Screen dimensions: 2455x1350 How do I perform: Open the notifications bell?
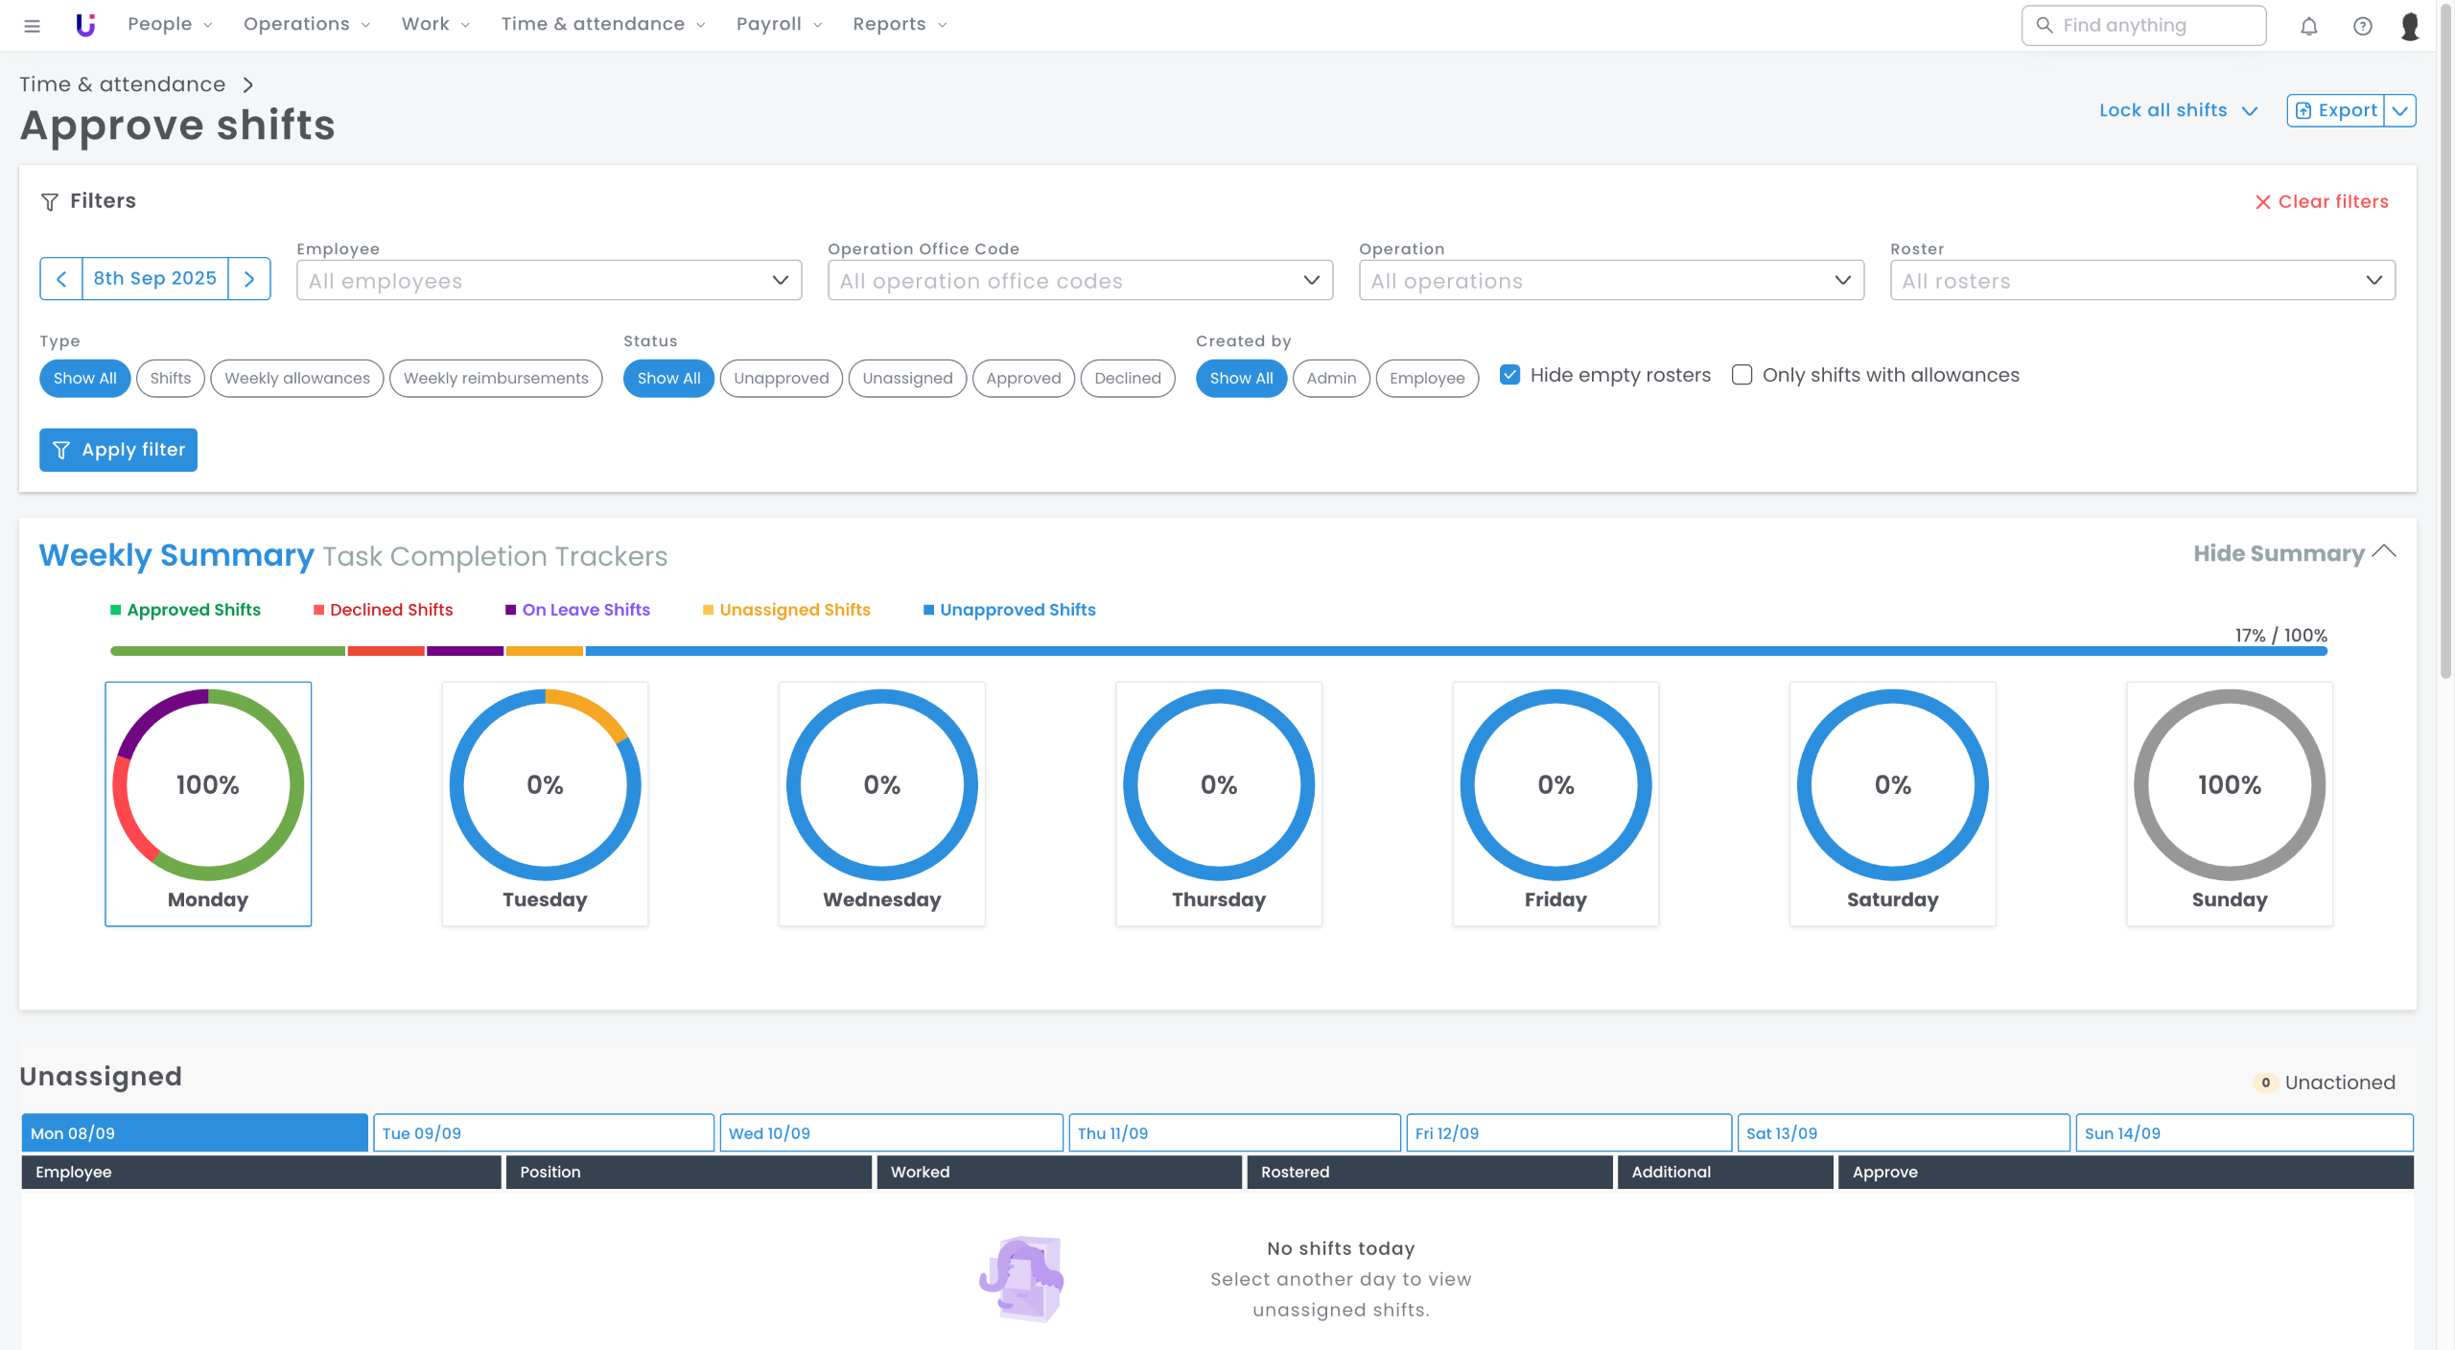click(x=2308, y=26)
